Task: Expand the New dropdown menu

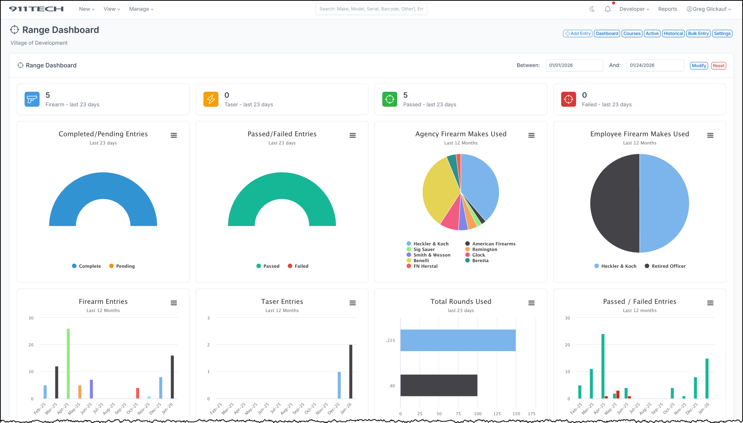Action: (86, 9)
